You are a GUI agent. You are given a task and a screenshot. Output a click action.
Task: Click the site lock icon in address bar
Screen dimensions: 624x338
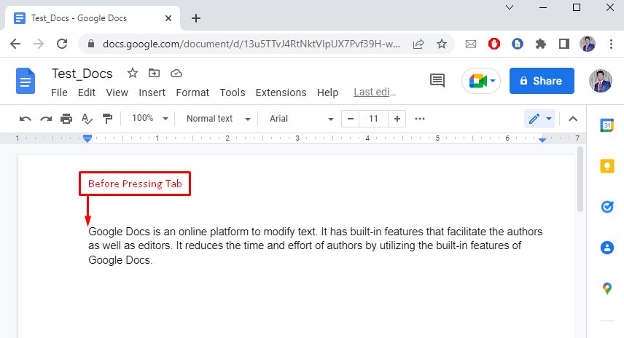90,44
